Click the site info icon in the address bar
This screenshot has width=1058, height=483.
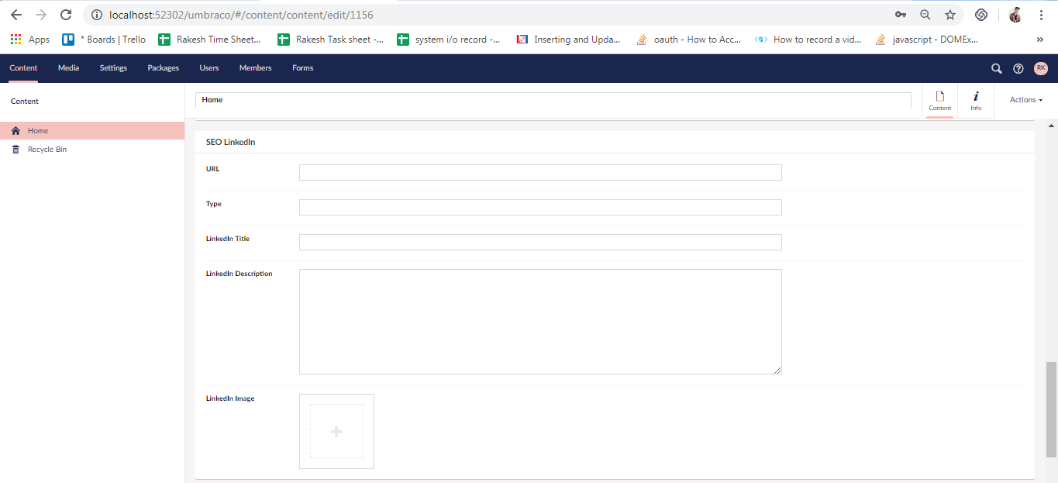coord(97,15)
